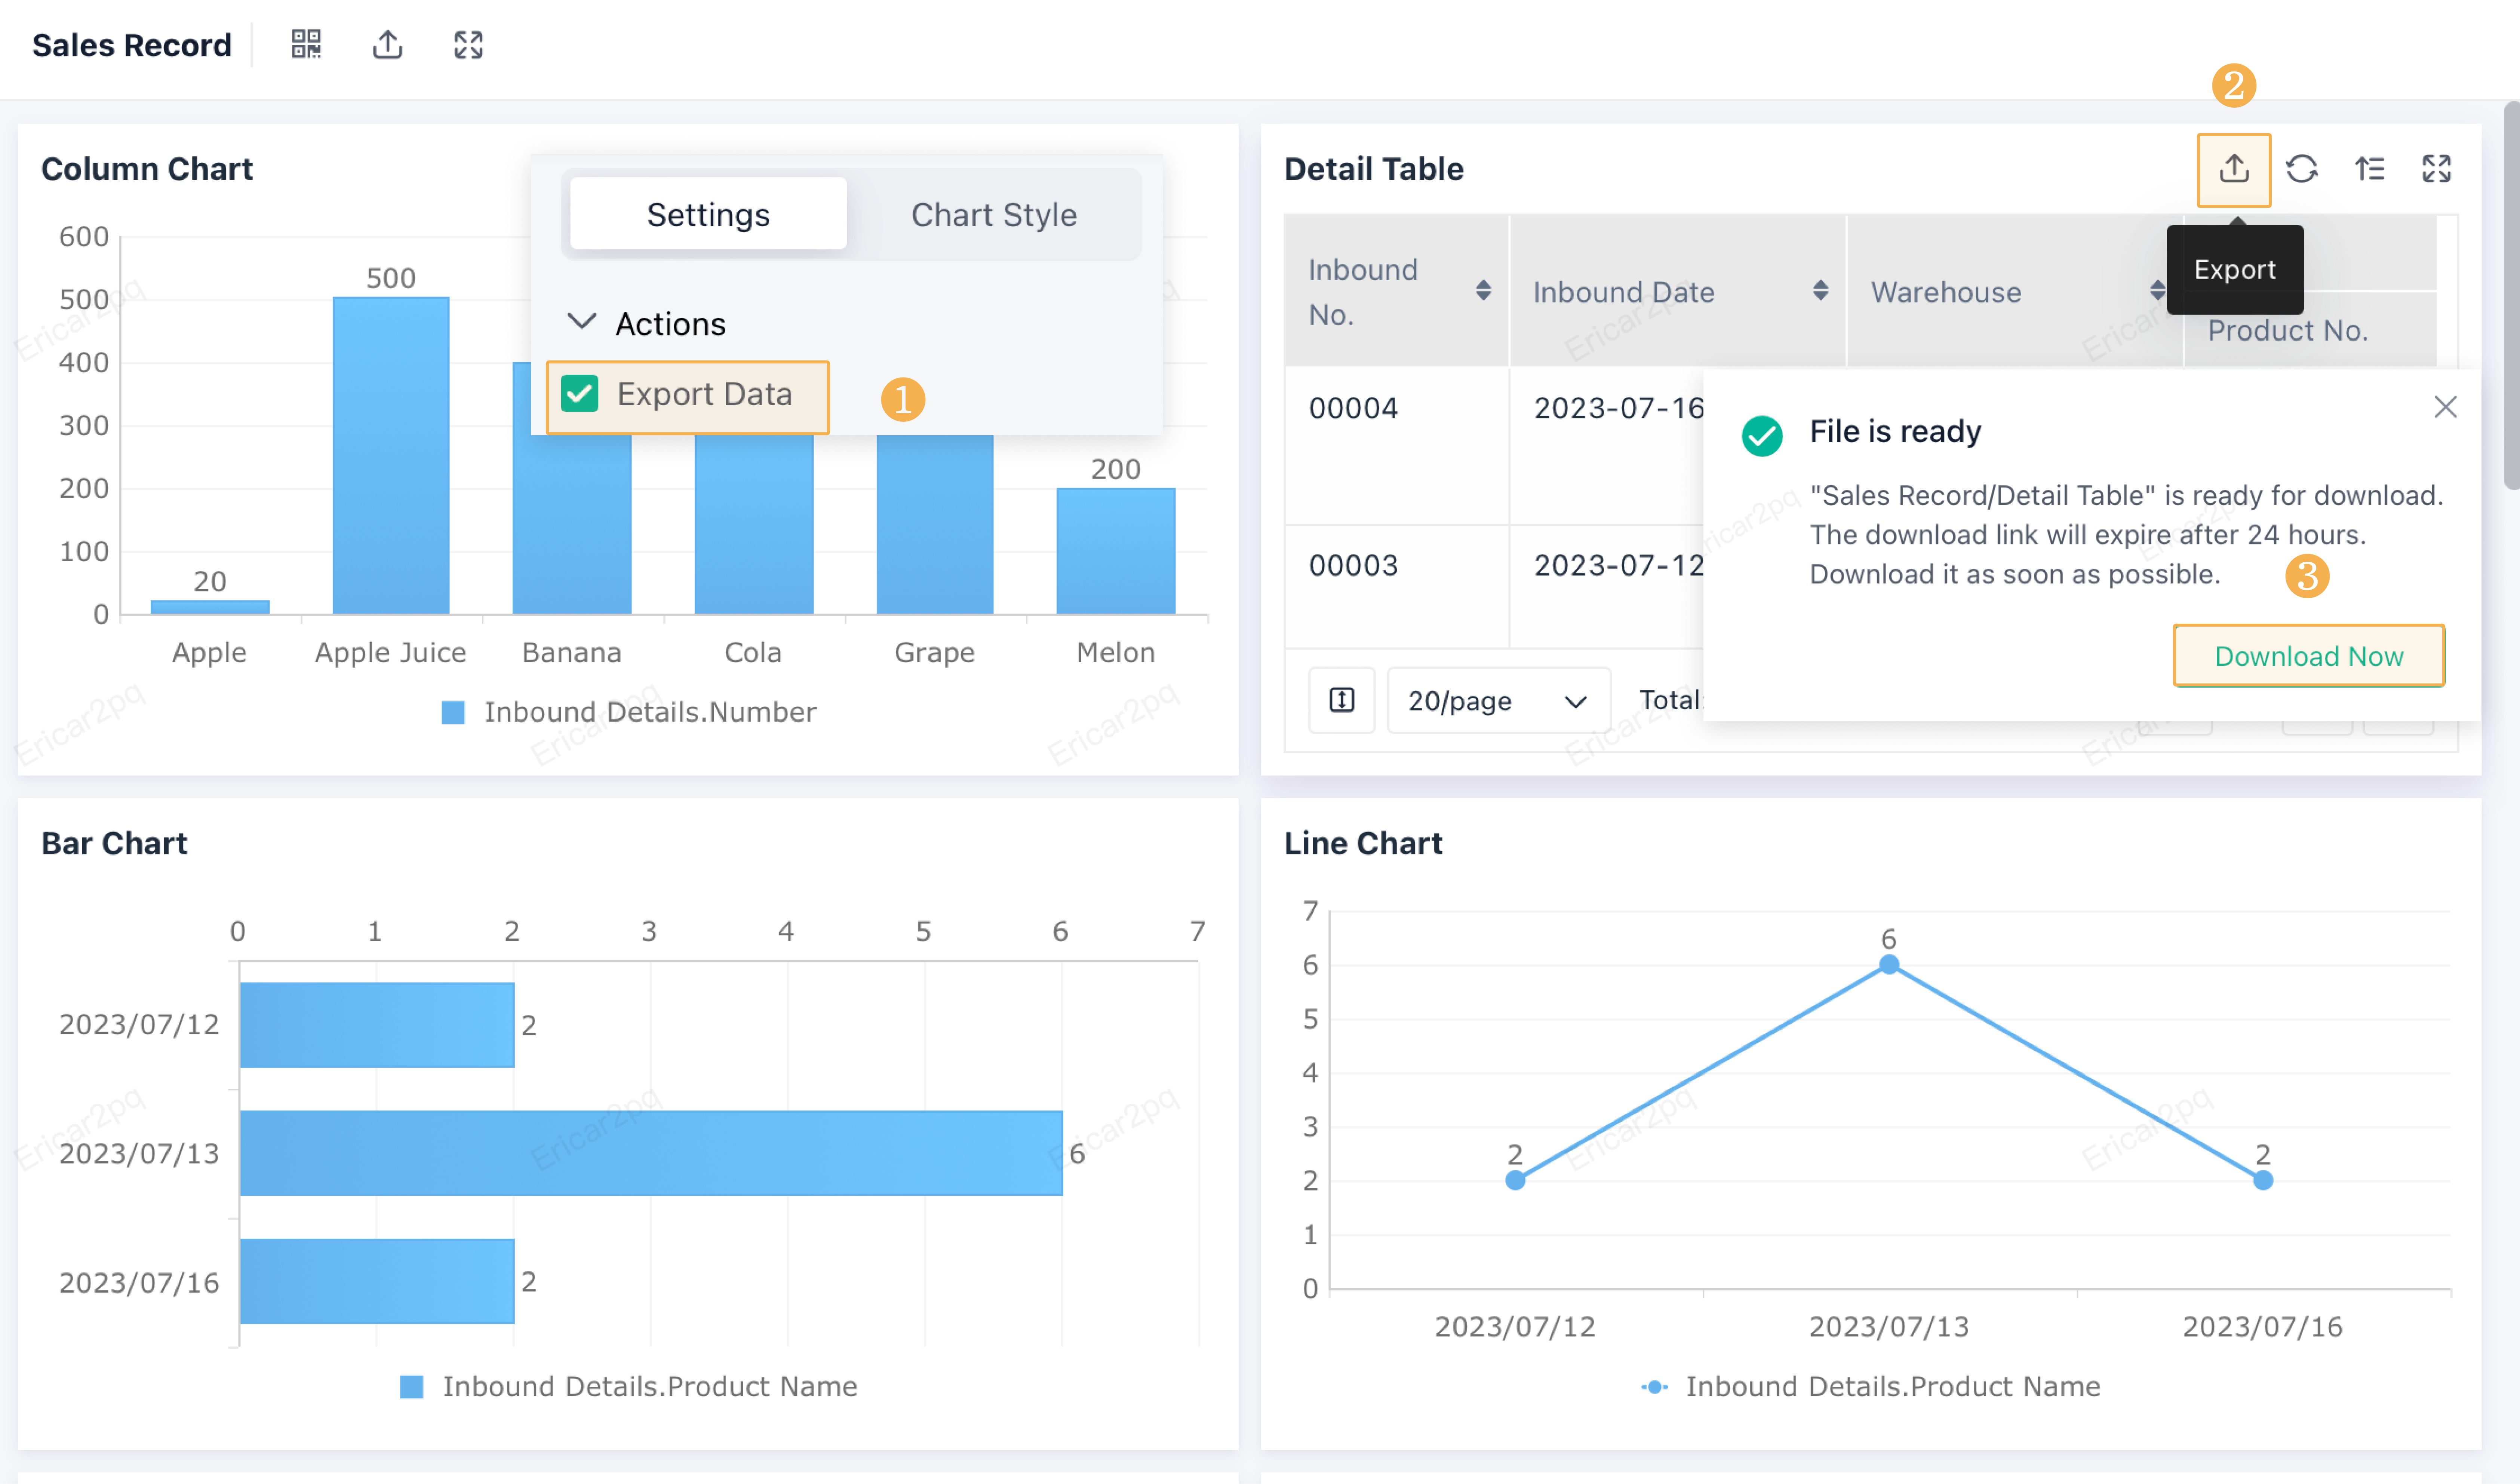Expand the Detail Table to fullscreen
Screen dimensions: 2520x1484
(x=2437, y=169)
